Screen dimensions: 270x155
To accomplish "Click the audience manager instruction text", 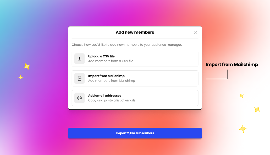I will coord(126,45).
